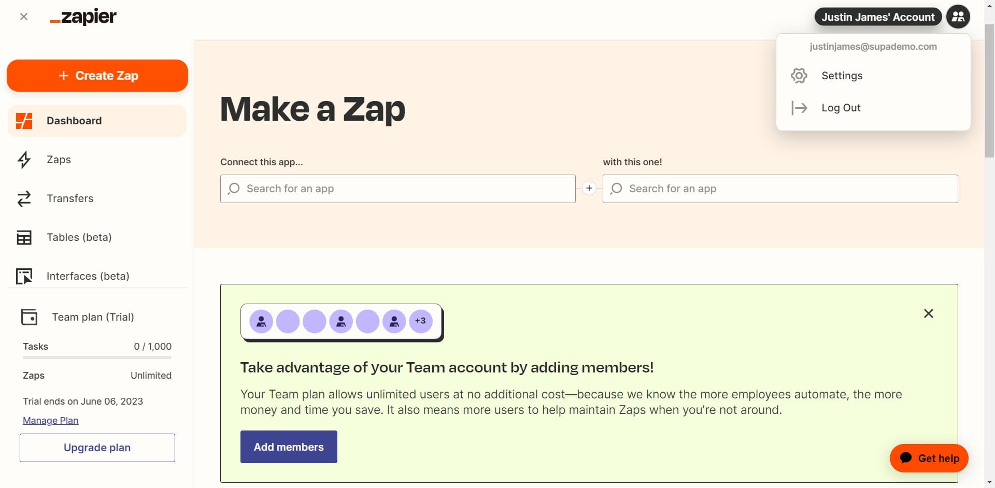The height and width of the screenshot is (488, 995).
Task: Select Log Out from the account menu
Action: point(841,108)
